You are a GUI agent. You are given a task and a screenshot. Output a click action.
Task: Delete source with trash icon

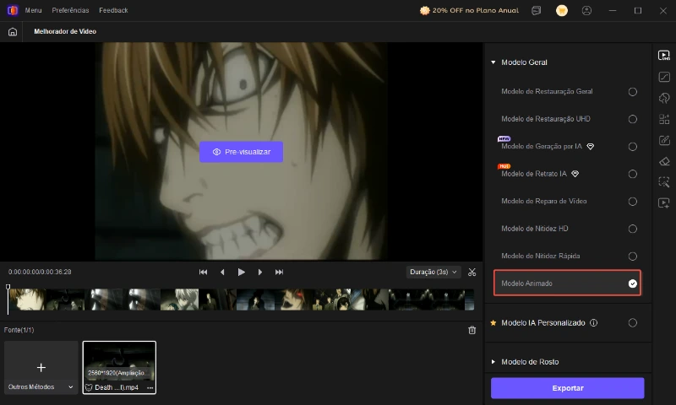472,330
